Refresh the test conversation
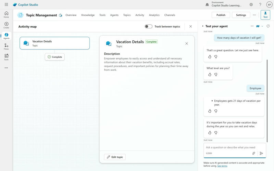This screenshot has height=171, width=274. click(x=268, y=26)
